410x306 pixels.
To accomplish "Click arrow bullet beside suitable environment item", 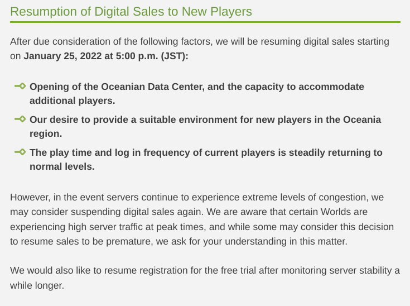I will pos(20,119).
